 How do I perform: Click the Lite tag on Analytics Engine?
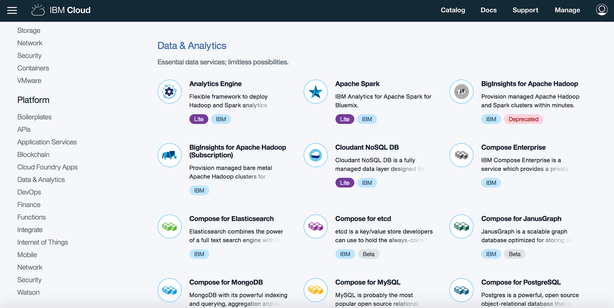pos(199,119)
